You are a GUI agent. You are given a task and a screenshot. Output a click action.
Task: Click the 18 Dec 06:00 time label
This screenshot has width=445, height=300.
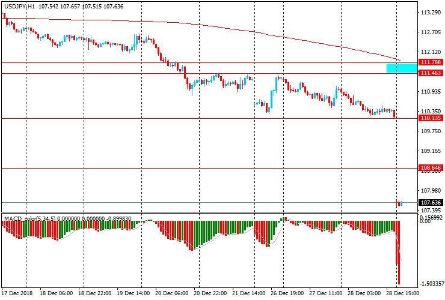(x=56, y=293)
